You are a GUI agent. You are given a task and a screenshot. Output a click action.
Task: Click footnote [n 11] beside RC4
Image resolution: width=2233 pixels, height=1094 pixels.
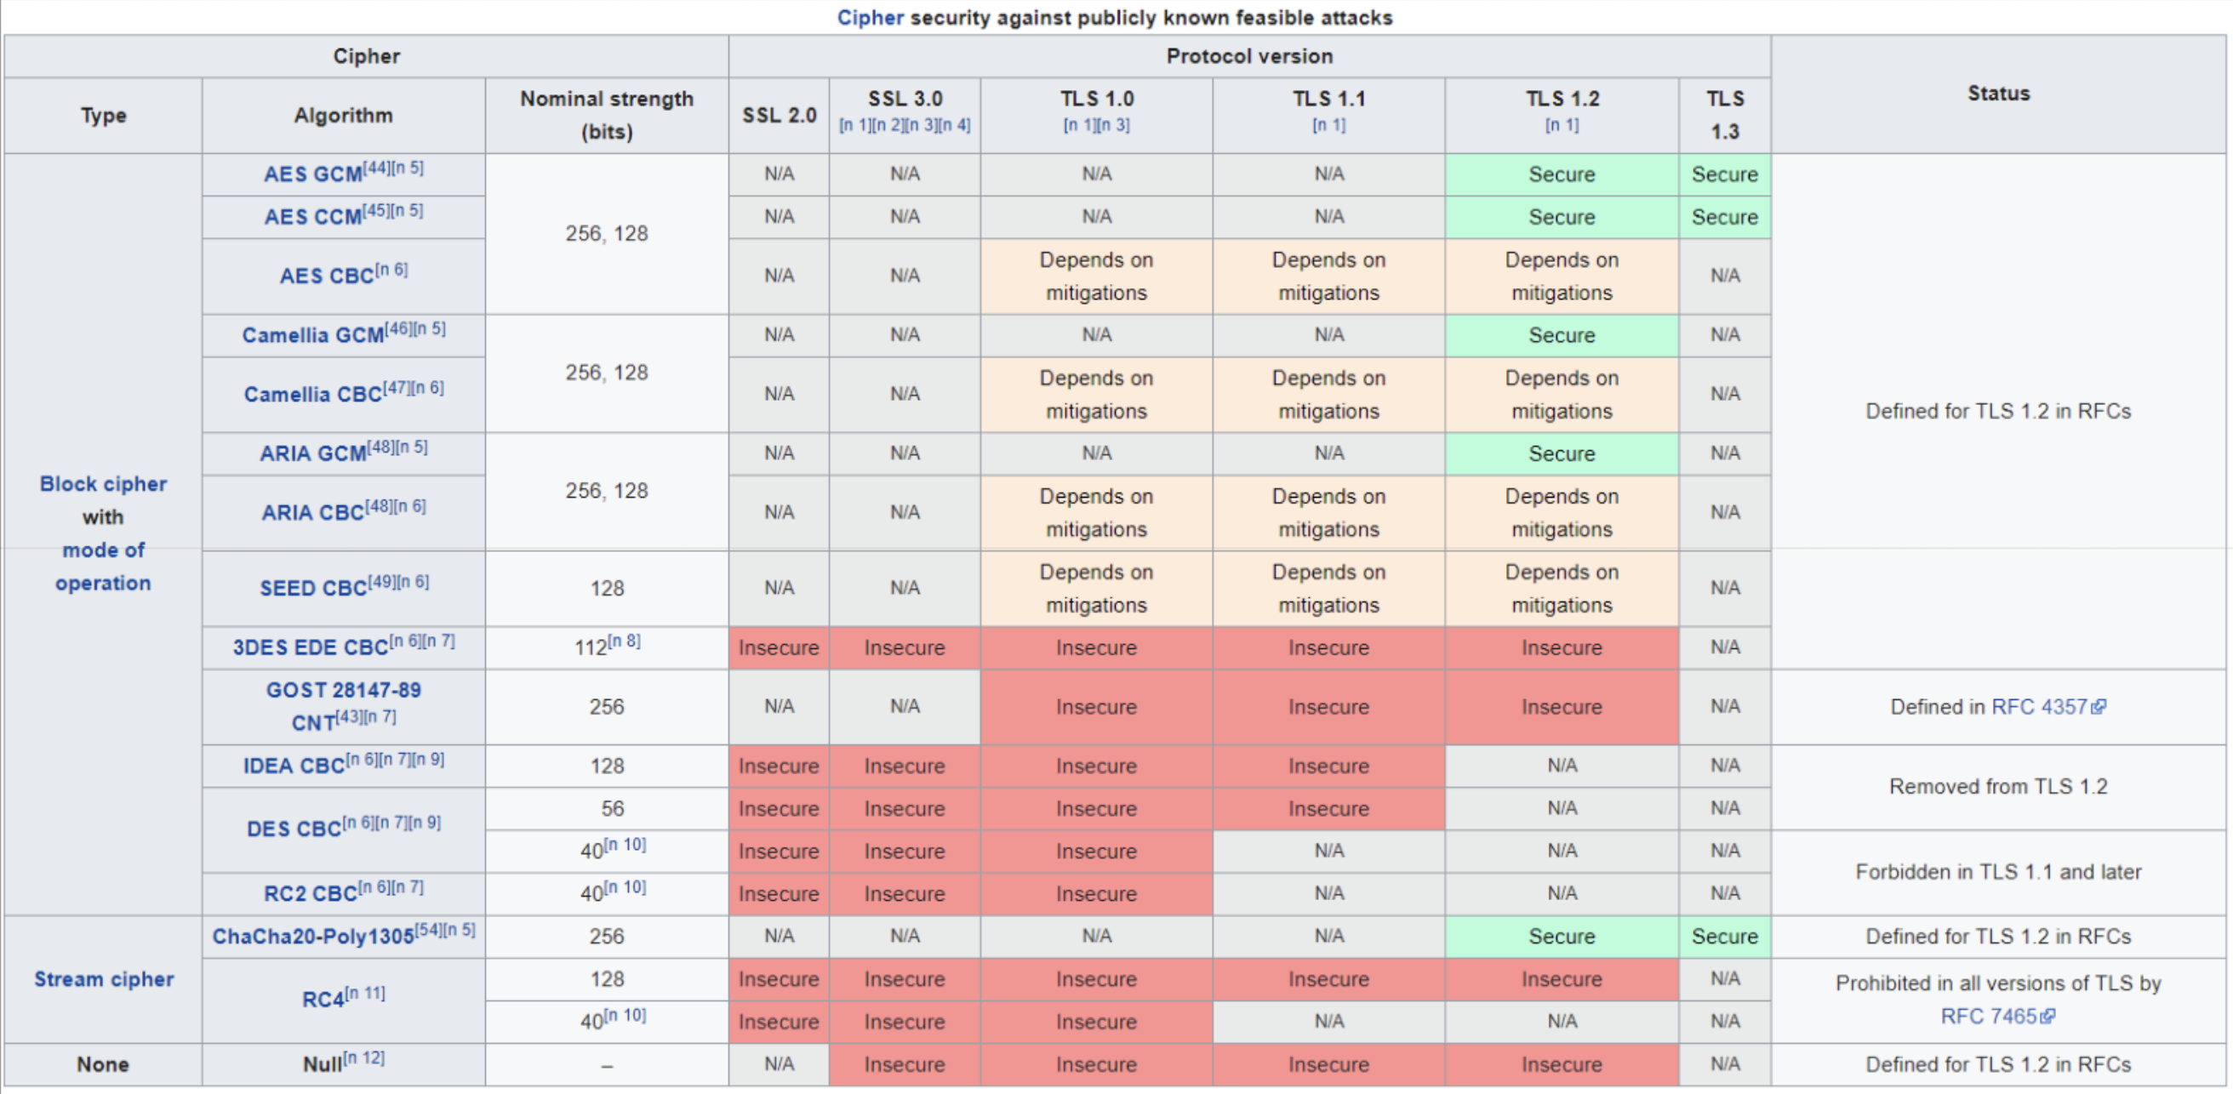click(x=365, y=993)
